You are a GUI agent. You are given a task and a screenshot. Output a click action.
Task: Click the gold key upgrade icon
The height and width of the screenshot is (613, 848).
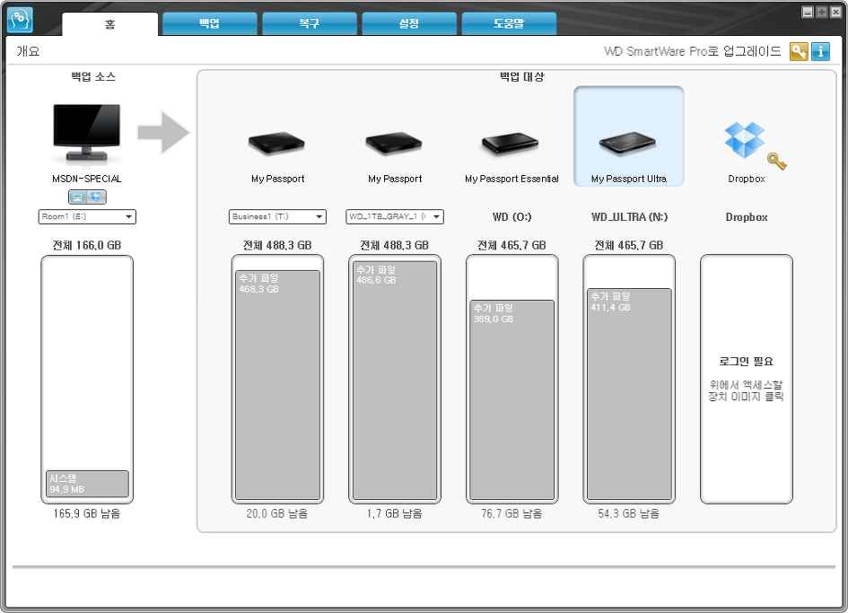click(799, 51)
